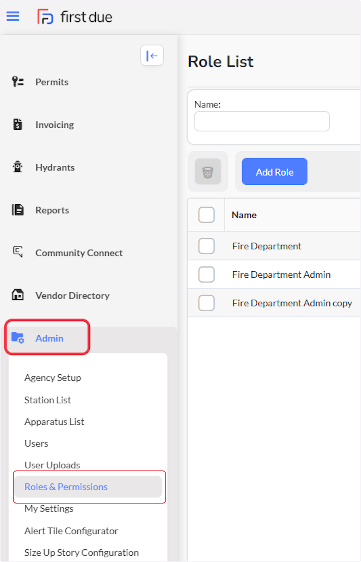
Task: Go to Agency Setup
Action: coord(53,378)
